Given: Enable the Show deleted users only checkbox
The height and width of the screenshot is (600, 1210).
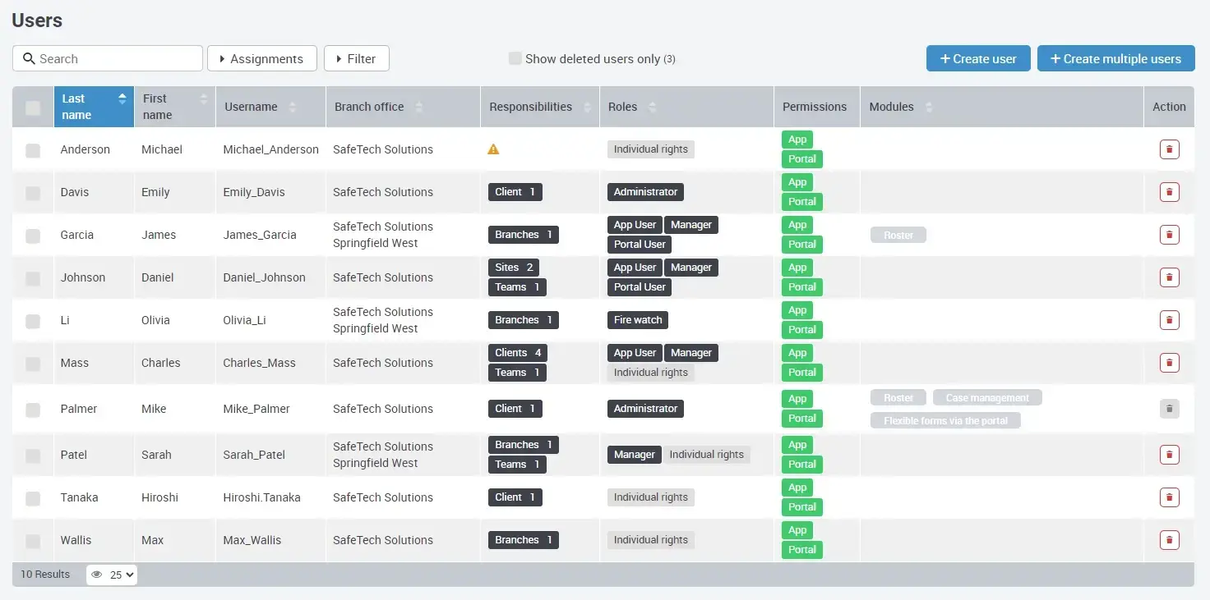Looking at the screenshot, I should 515,57.
